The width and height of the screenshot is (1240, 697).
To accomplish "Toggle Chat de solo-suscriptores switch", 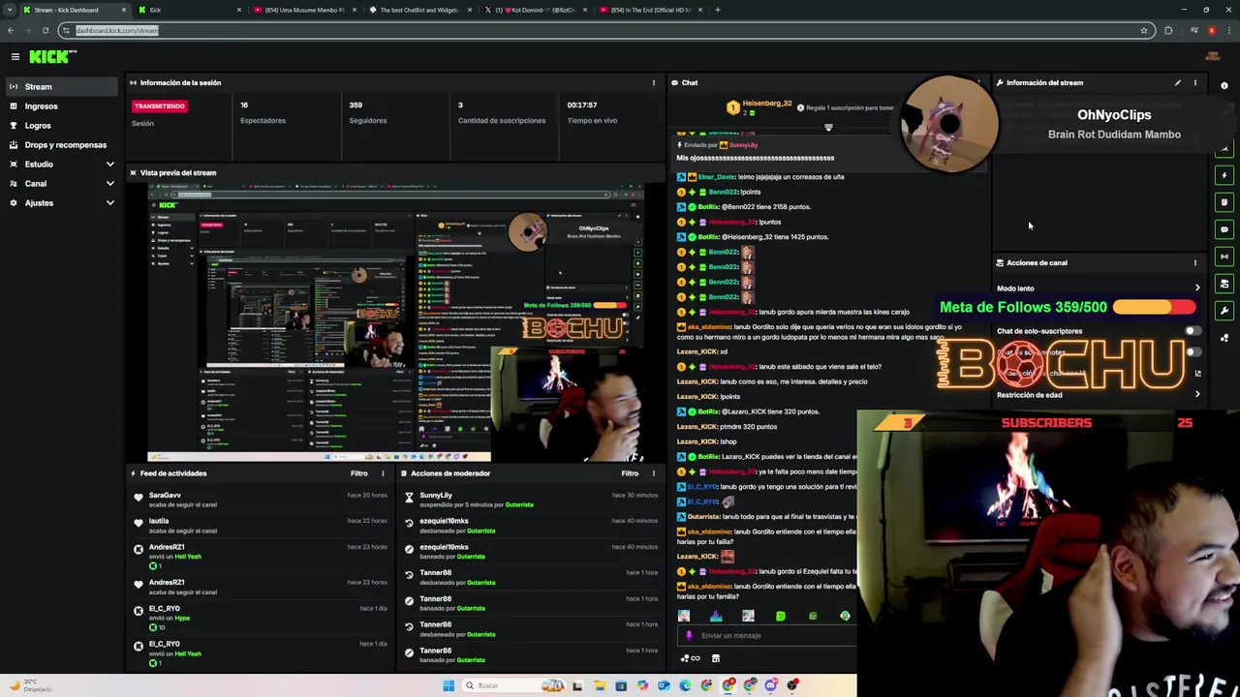I will (x=1193, y=331).
